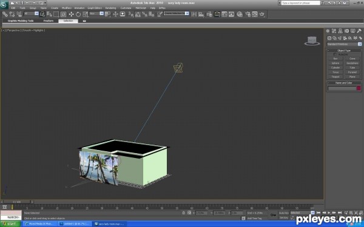The width and height of the screenshot is (364, 227).
Task: Click the Render Production teapot icon
Action: point(262,15)
